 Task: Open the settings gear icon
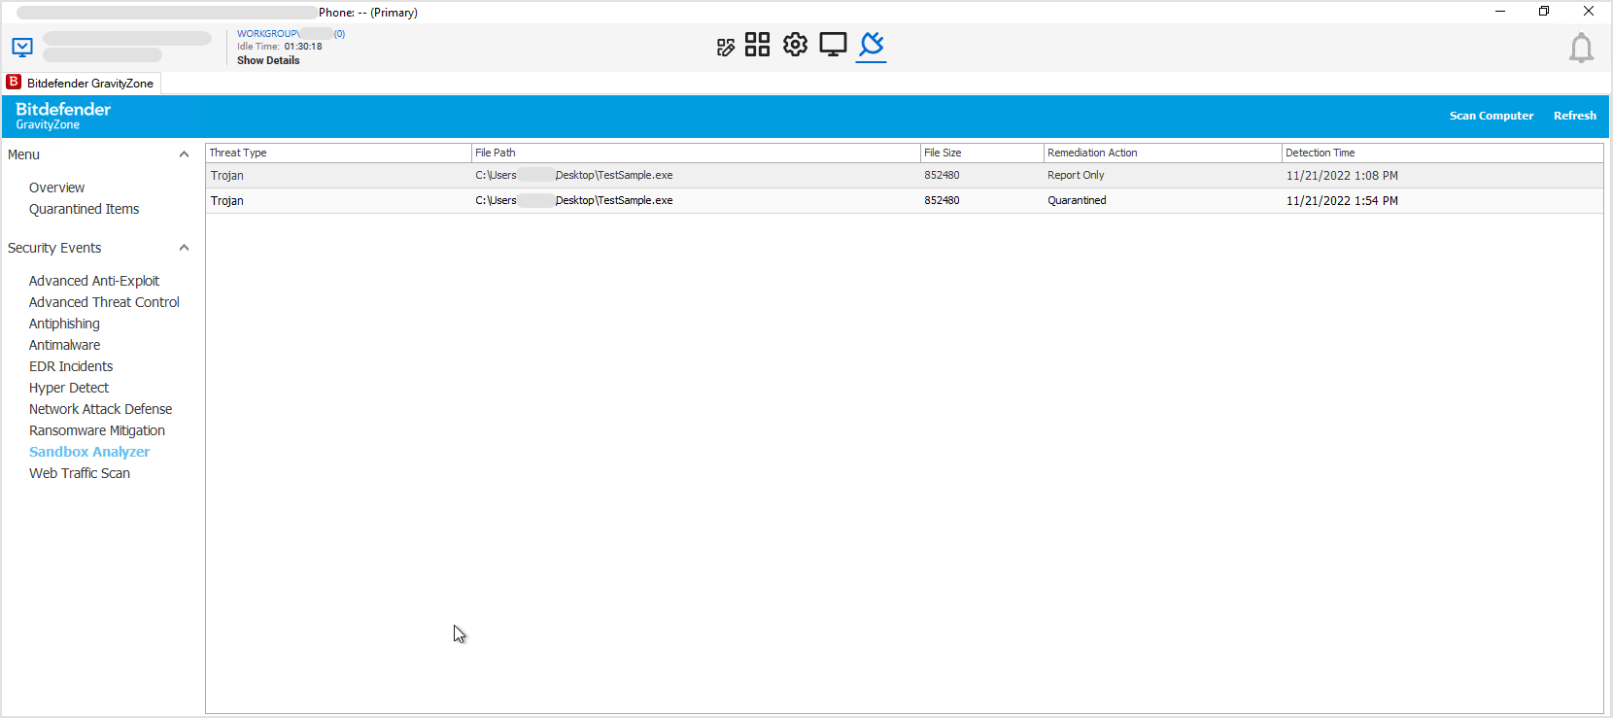coord(795,45)
